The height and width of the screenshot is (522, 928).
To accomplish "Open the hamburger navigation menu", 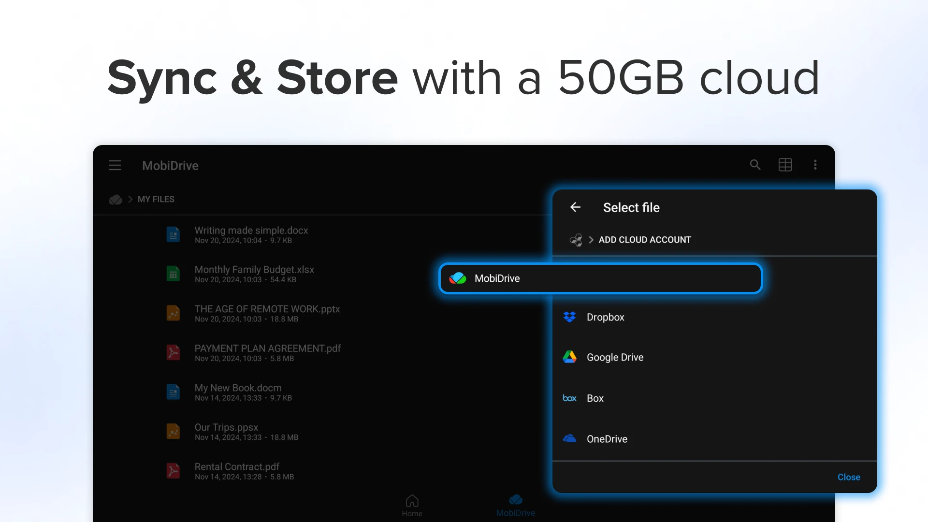I will pyautogui.click(x=115, y=165).
